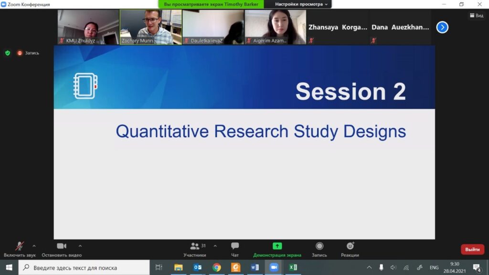
Task: Open the Participants list icon
Action: 195,246
